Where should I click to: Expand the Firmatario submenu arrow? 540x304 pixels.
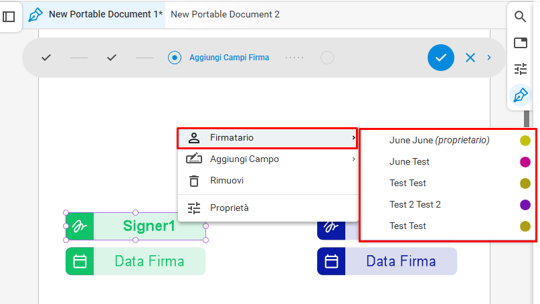click(353, 137)
